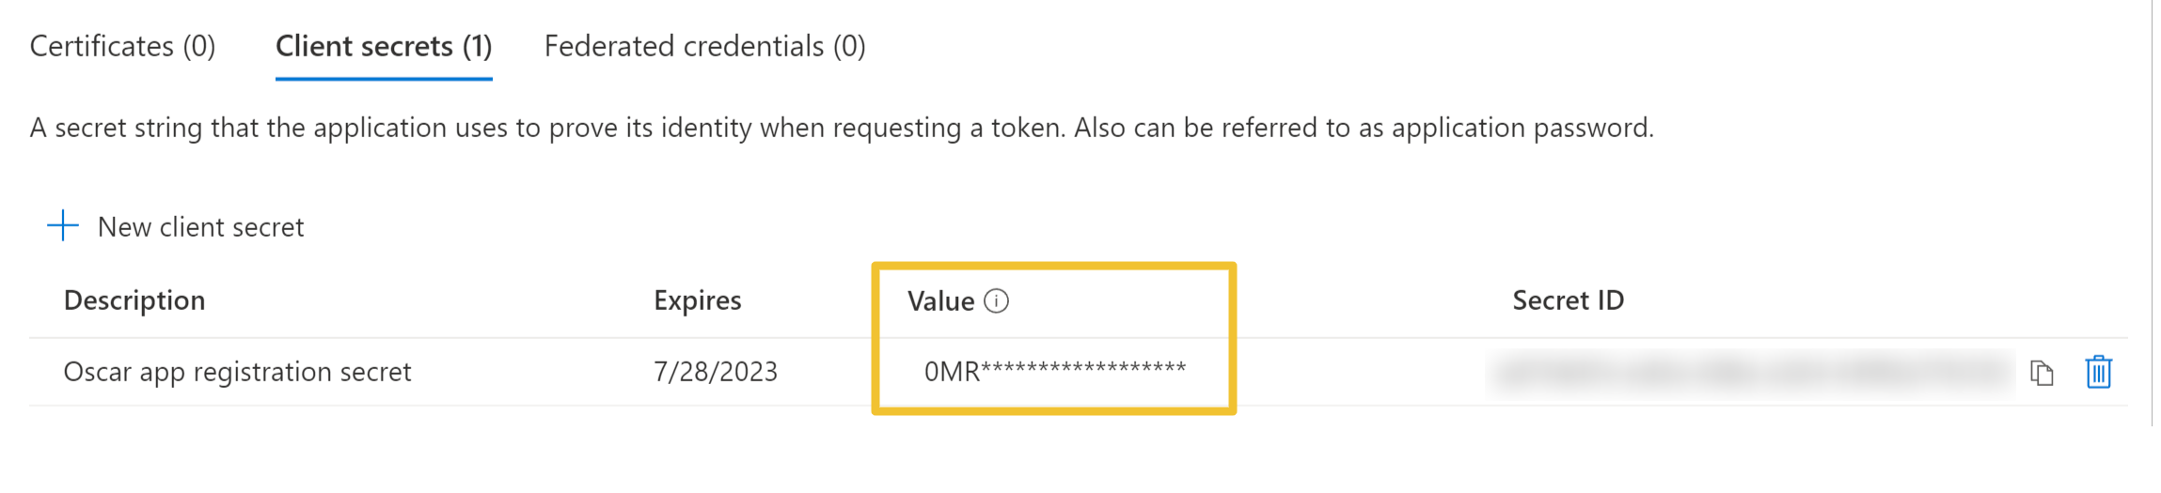This screenshot has height=493, width=2161.
Task: Sort by the Description column header
Action: (x=134, y=300)
